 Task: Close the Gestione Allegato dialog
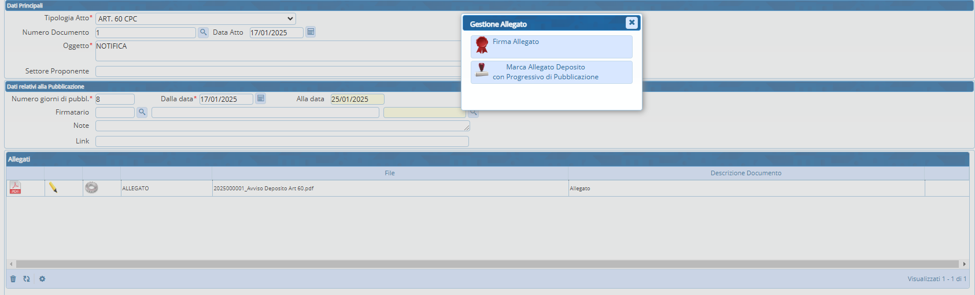click(x=631, y=23)
